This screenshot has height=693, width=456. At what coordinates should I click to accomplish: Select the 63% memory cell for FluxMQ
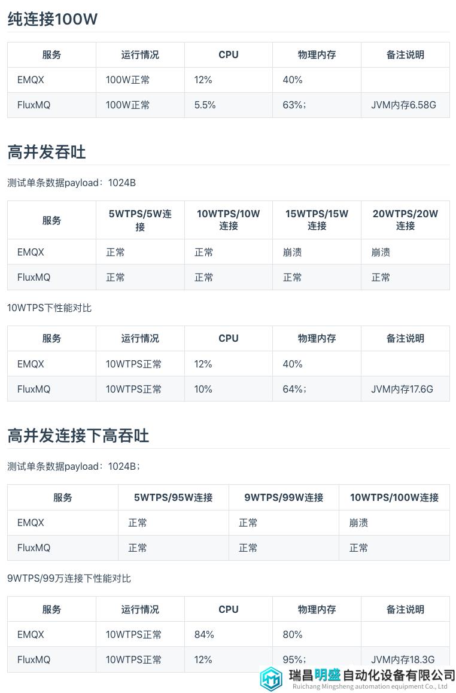click(x=317, y=105)
